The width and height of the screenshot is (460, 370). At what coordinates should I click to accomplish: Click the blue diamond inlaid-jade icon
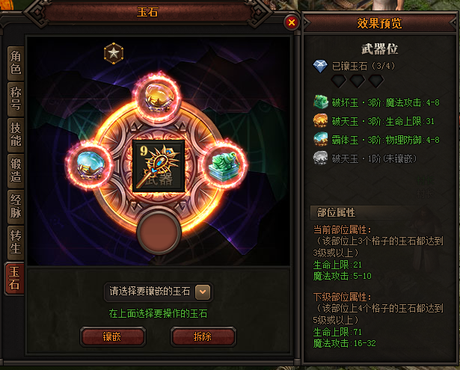[320, 67]
